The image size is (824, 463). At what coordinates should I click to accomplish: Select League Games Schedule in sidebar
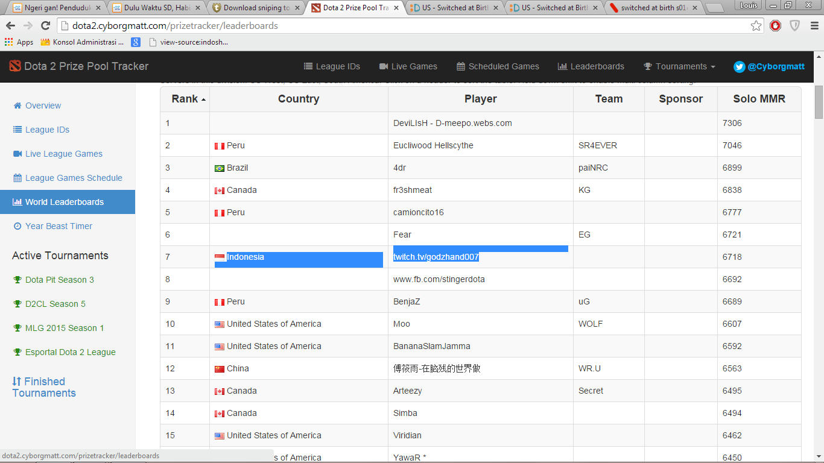68,178
